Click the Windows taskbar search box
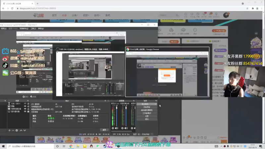The image size is (265, 149). coord(30,146)
